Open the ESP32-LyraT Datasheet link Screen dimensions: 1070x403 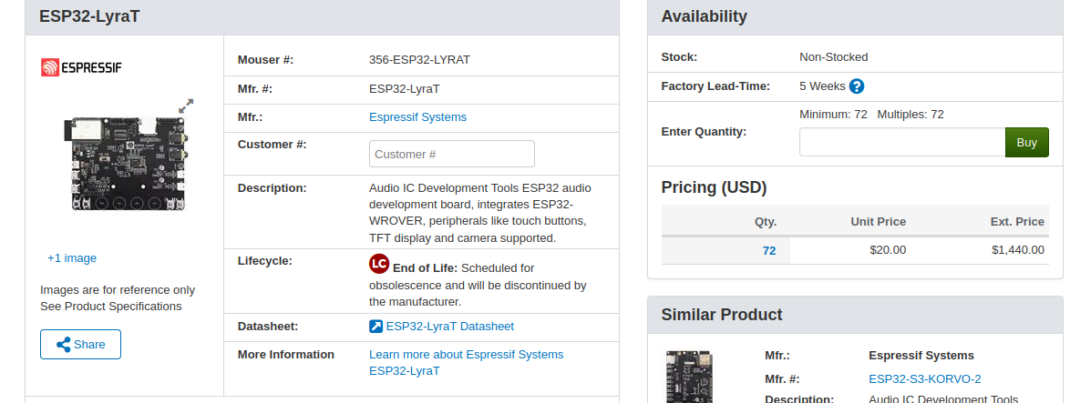pyautogui.click(x=449, y=326)
